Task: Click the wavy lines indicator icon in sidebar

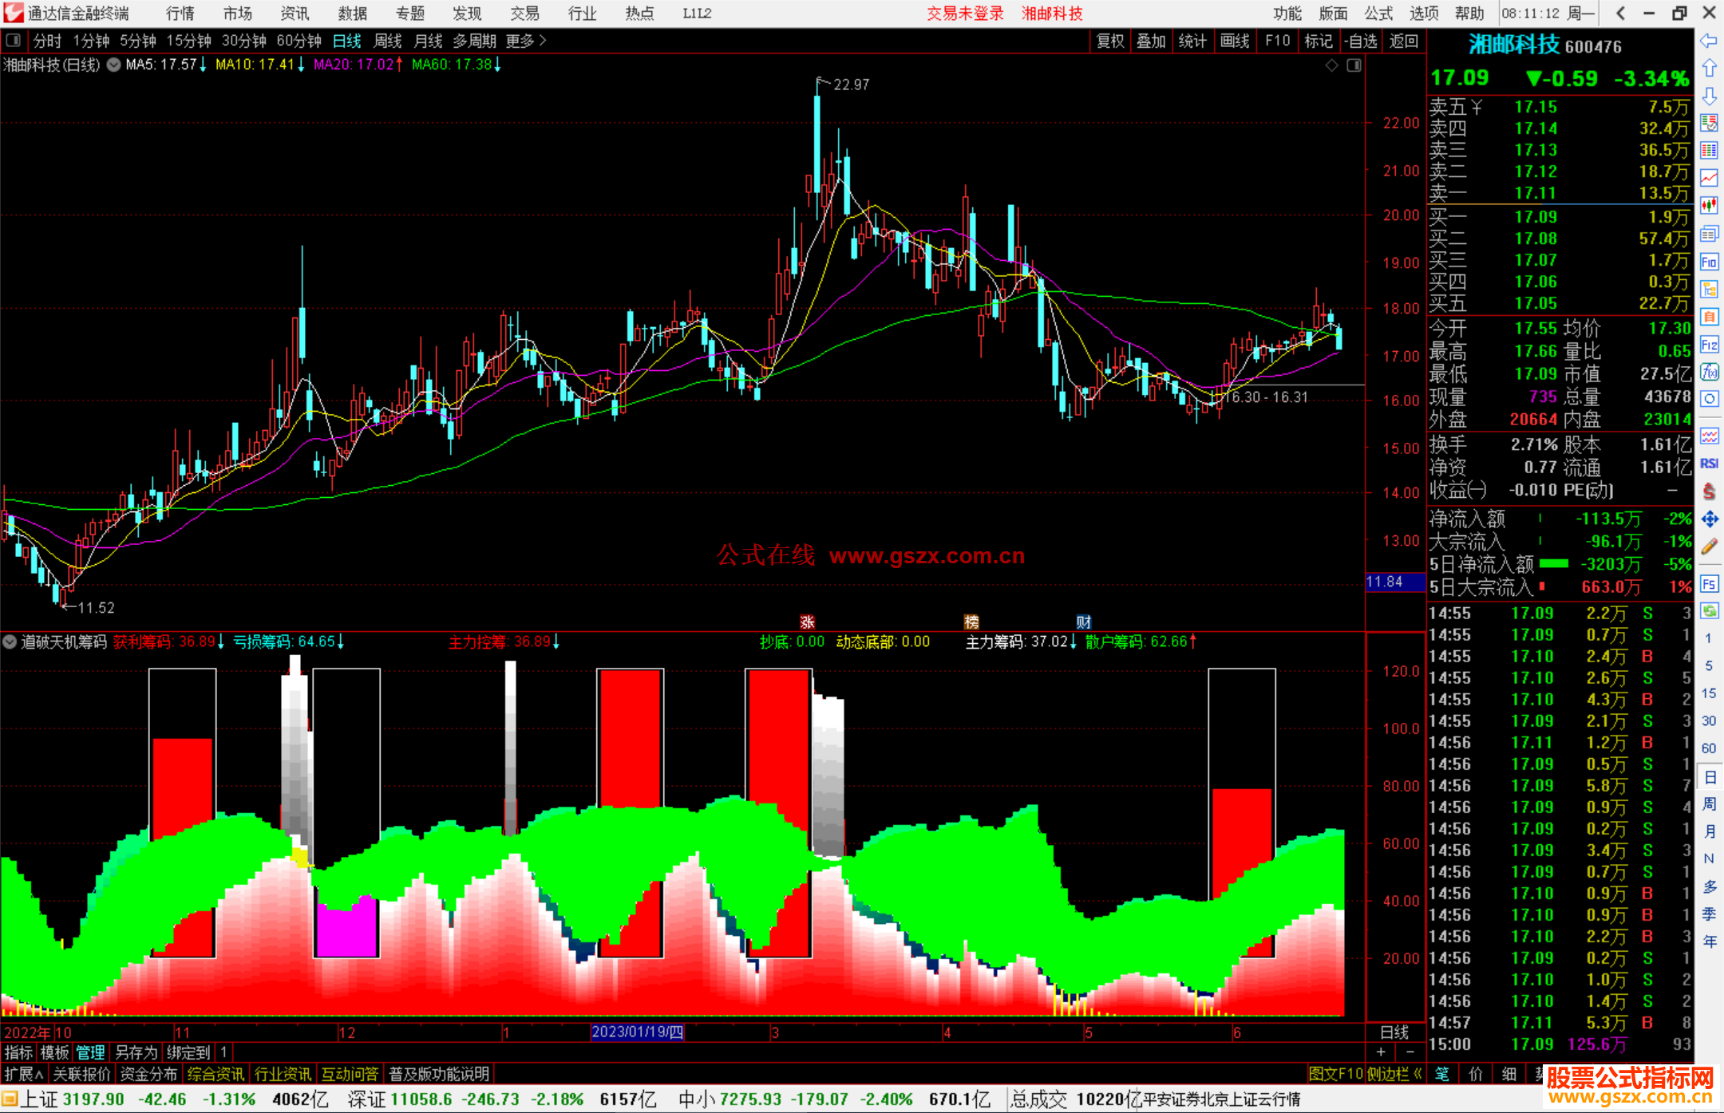Action: [x=1709, y=436]
